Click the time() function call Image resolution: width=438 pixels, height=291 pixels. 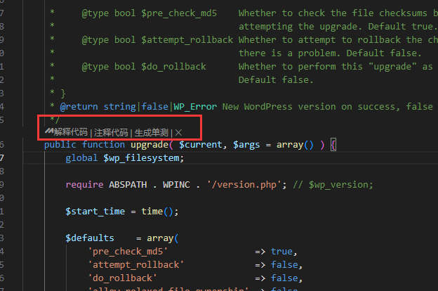tap(157, 212)
